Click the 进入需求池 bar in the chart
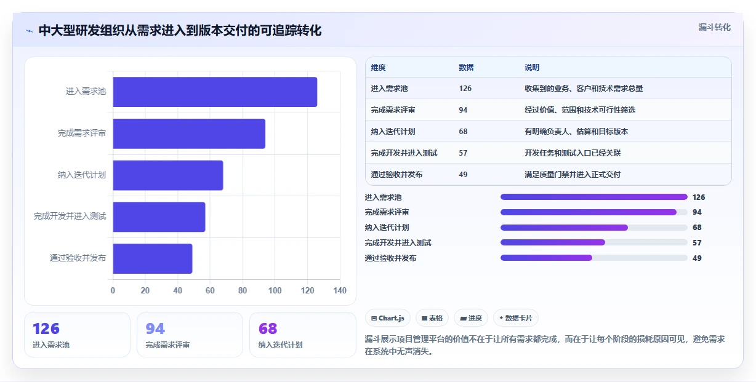The width and height of the screenshot is (756, 382). coord(215,92)
